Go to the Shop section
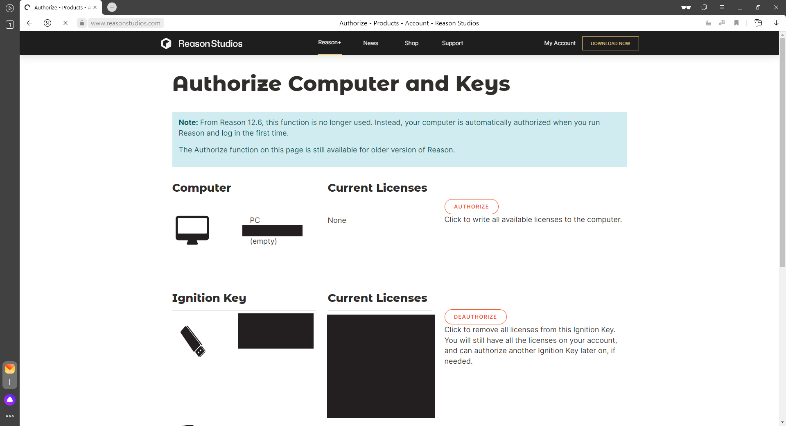The height and width of the screenshot is (426, 786). [x=411, y=43]
